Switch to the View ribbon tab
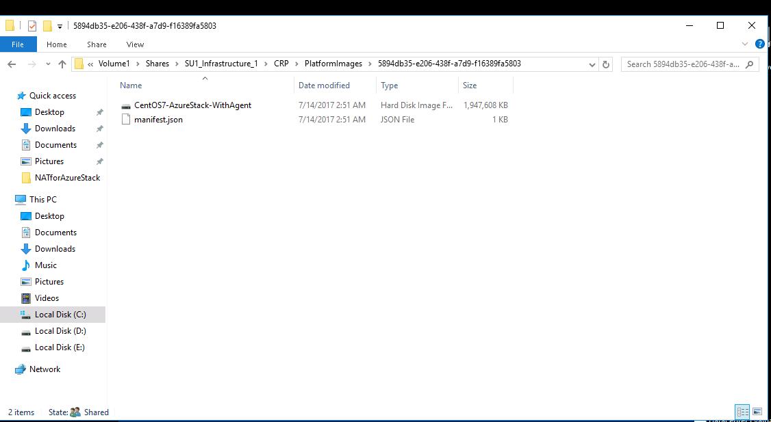 pos(135,44)
